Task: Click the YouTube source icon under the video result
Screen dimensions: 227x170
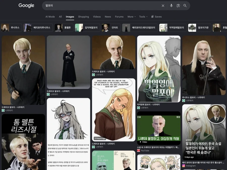Action: click(x=138, y=151)
